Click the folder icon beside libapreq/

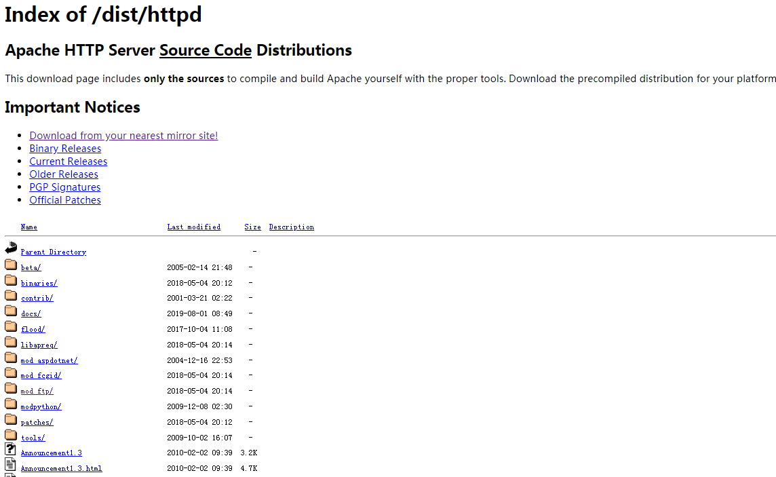(11, 342)
